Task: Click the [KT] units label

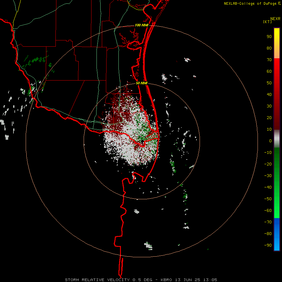Action: (267, 22)
